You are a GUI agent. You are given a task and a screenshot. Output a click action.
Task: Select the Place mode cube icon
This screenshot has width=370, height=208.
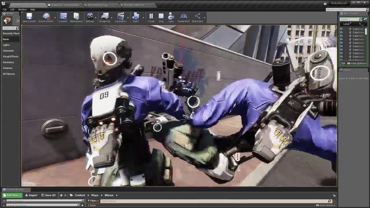point(7,20)
